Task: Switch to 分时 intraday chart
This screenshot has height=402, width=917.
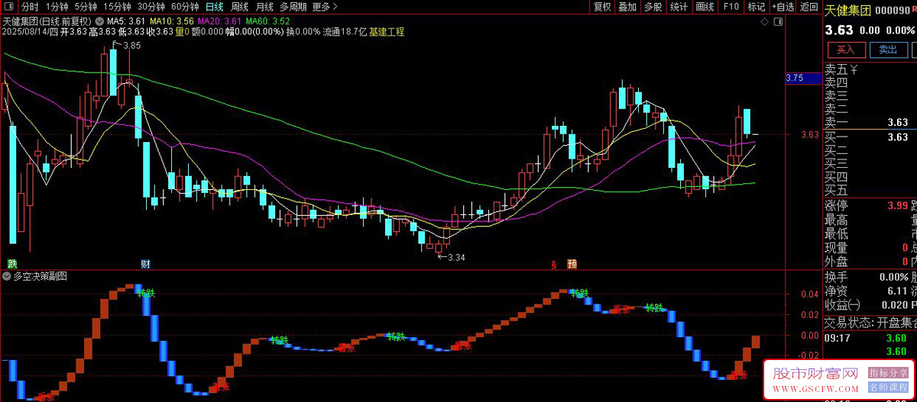Action: click(x=30, y=7)
